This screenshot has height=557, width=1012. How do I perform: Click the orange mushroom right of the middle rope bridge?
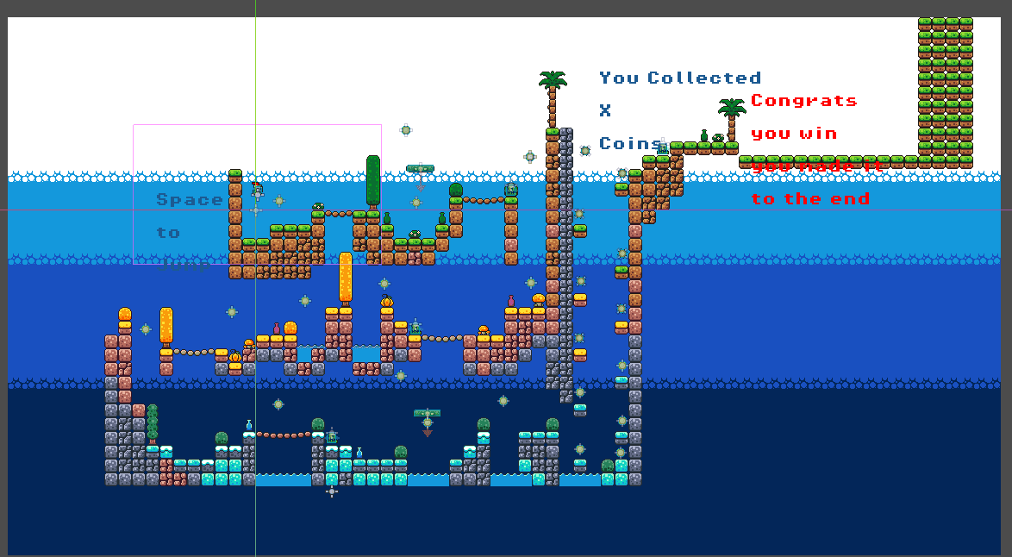point(484,330)
